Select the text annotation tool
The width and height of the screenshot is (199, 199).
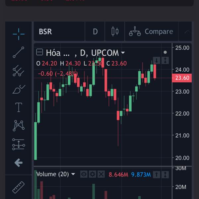(19, 107)
